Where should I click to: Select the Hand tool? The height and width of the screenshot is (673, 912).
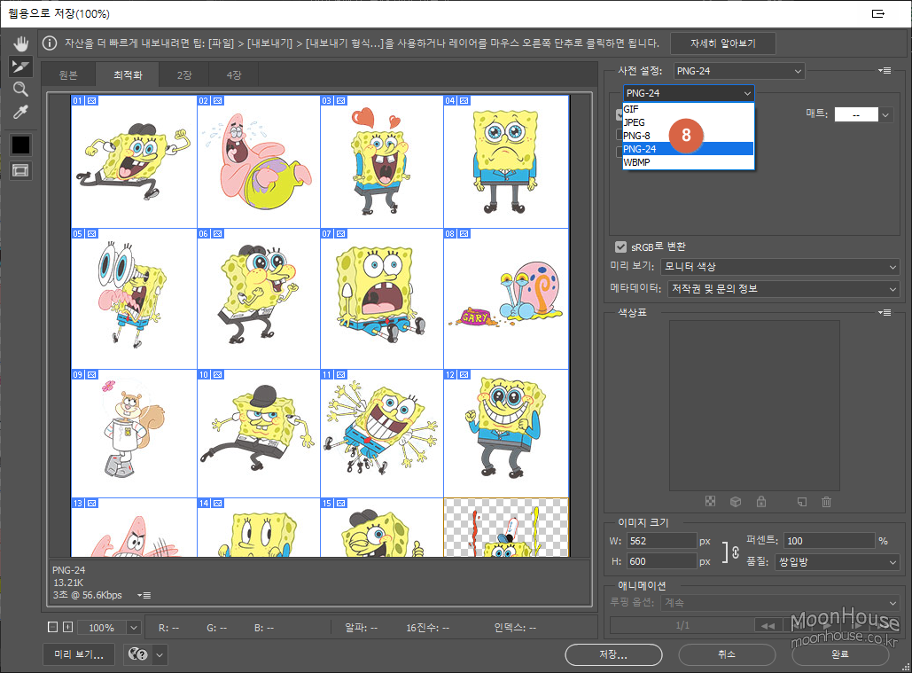tap(21, 43)
